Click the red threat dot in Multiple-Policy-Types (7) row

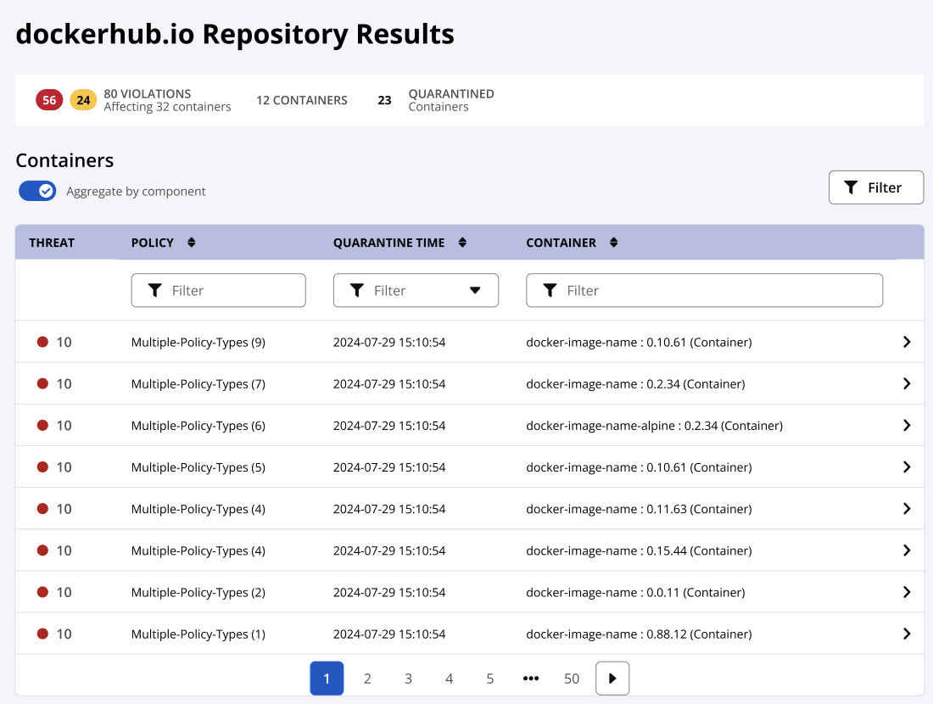coord(42,383)
